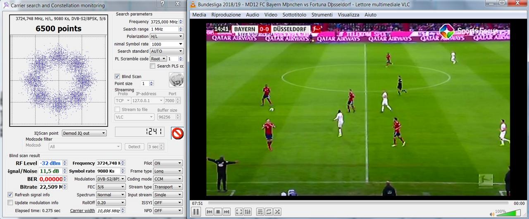Click the previous media button in VLC

coord(210,212)
